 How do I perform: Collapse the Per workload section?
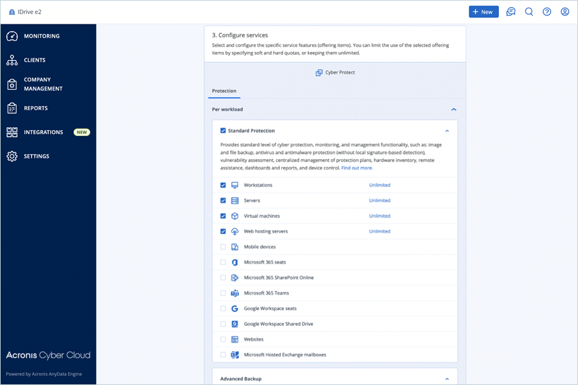tap(453, 110)
